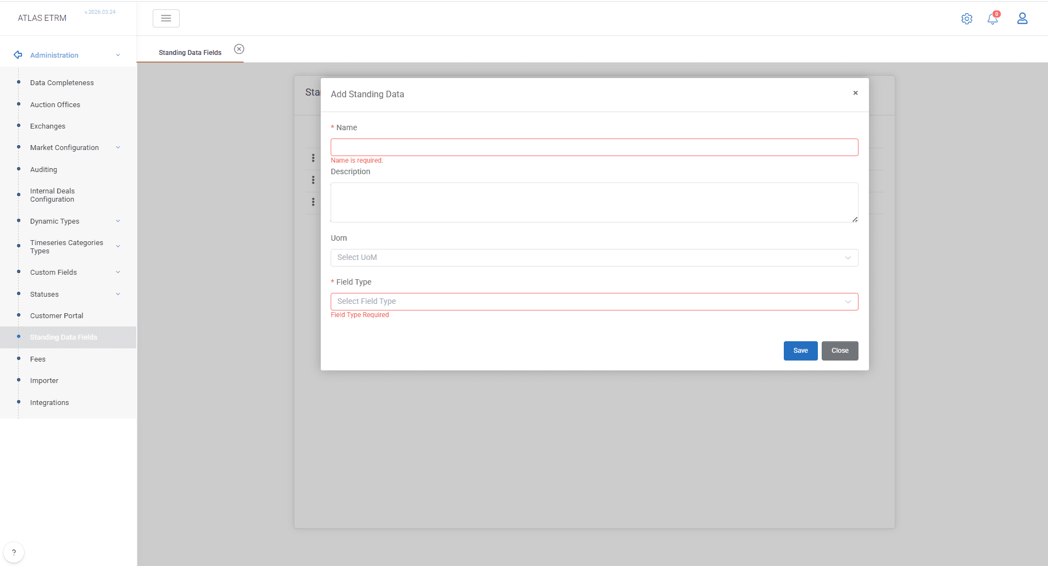Open Internal Deals Configuration
1048x566 pixels.
click(x=52, y=195)
